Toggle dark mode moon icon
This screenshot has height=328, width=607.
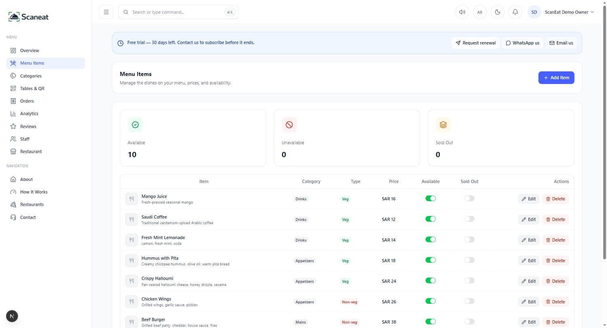[497, 12]
